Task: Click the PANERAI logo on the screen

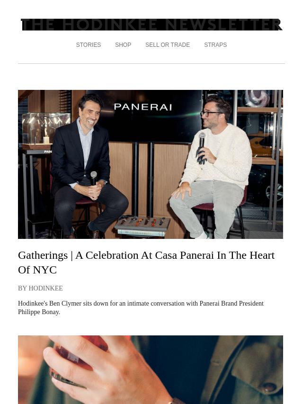Action: [x=143, y=107]
